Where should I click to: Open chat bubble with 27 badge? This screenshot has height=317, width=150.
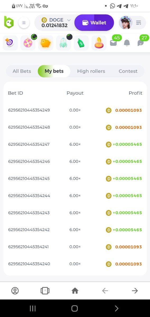point(141,42)
